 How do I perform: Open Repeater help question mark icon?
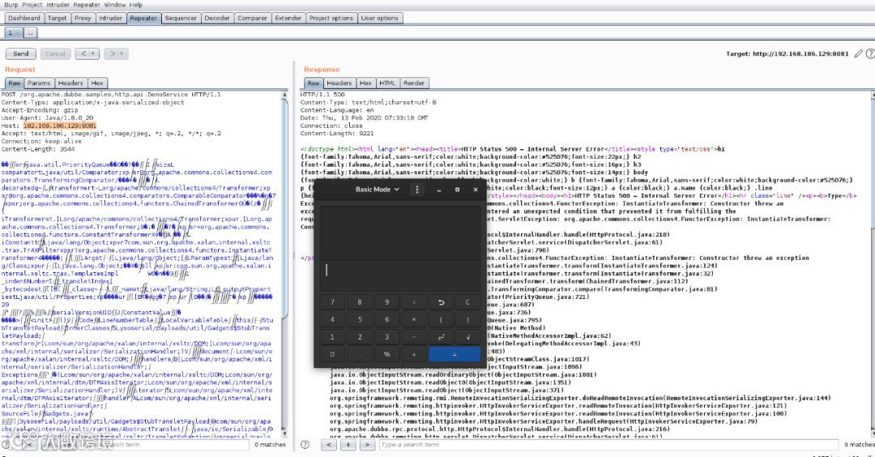870,53
